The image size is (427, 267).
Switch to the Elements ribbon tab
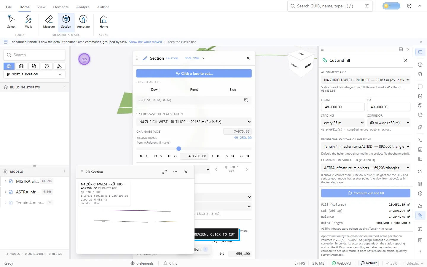[x=61, y=7]
